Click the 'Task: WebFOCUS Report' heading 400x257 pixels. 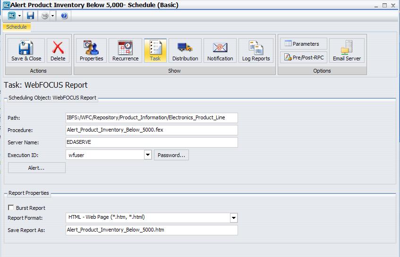coord(46,85)
